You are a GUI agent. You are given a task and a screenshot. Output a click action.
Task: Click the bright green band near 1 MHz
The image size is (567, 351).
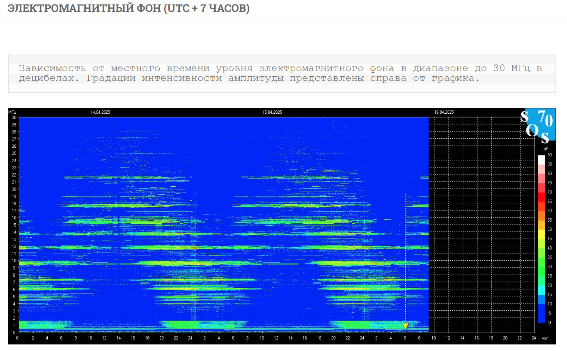coord(181,324)
